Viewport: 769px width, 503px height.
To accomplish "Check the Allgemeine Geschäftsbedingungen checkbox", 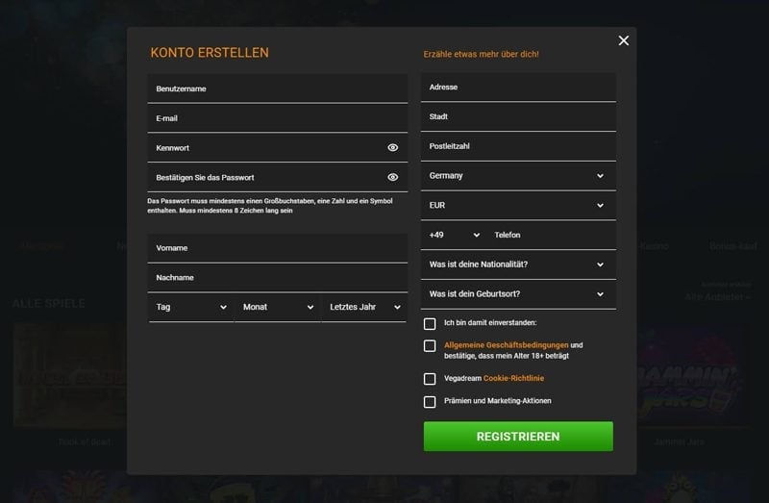I will point(430,346).
